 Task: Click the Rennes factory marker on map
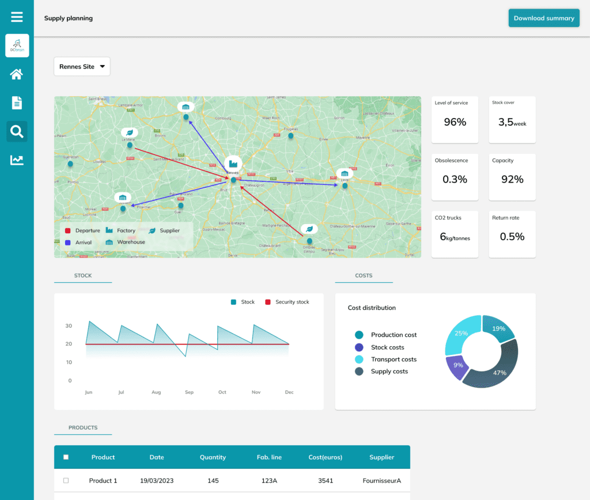pyautogui.click(x=233, y=164)
